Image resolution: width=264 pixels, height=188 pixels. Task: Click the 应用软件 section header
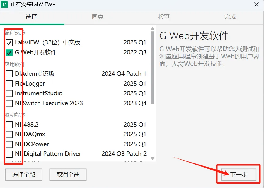pos(15,64)
